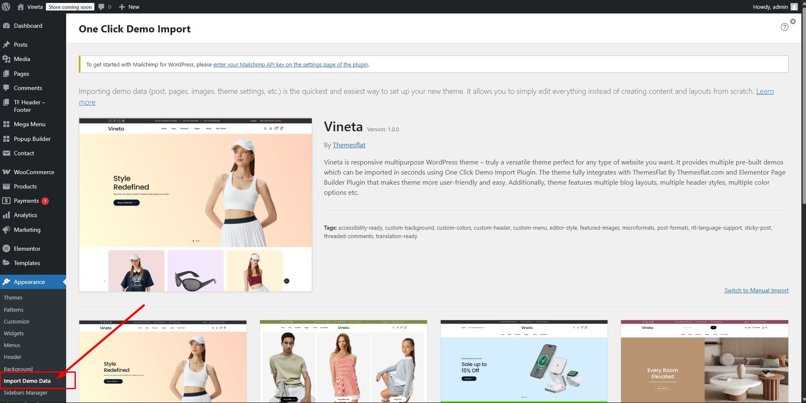The height and width of the screenshot is (403, 806).
Task: Click the next arrow in theme preview
Action: (x=287, y=281)
